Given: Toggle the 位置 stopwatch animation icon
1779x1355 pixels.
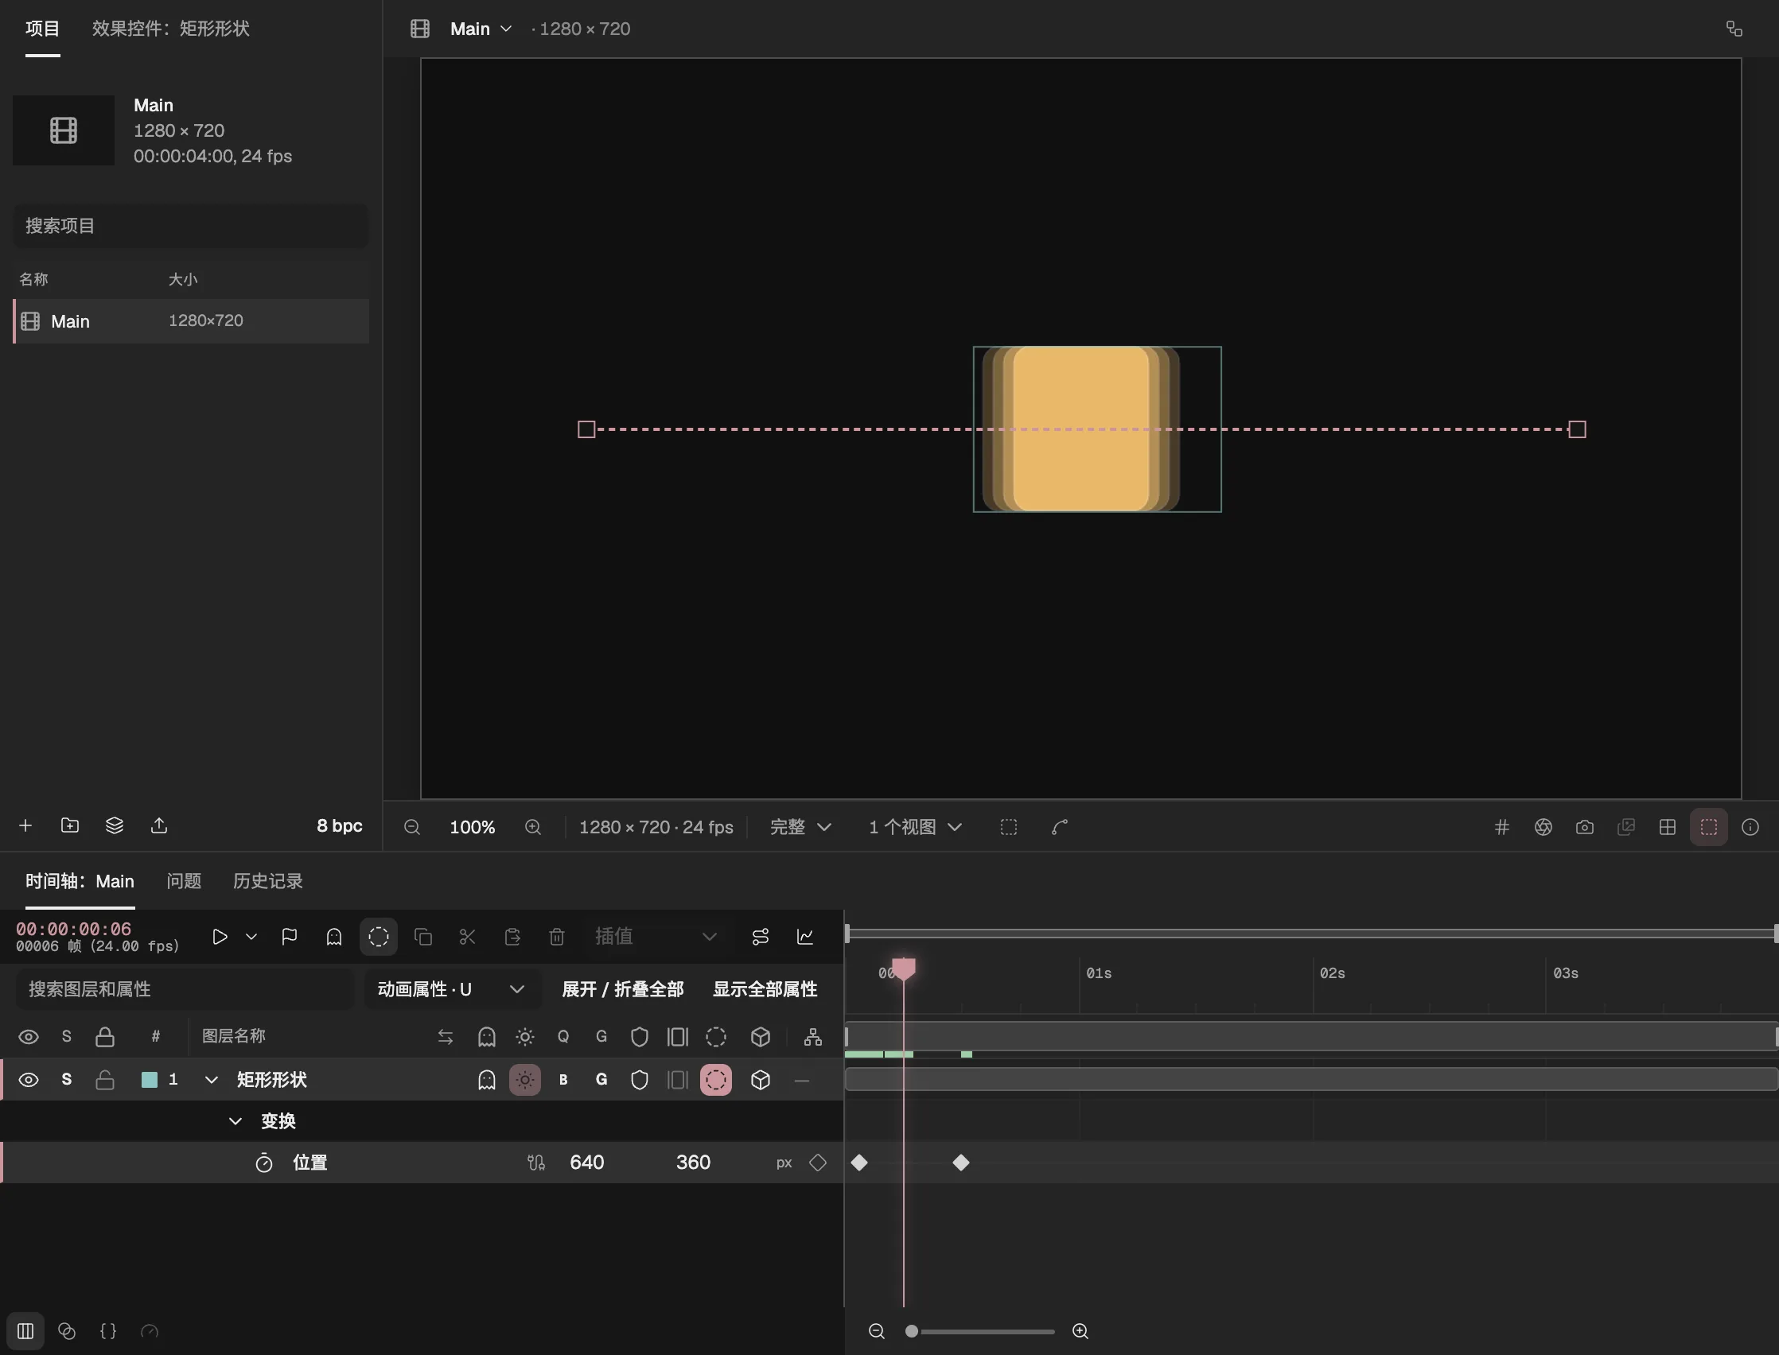Looking at the screenshot, I should click(264, 1163).
